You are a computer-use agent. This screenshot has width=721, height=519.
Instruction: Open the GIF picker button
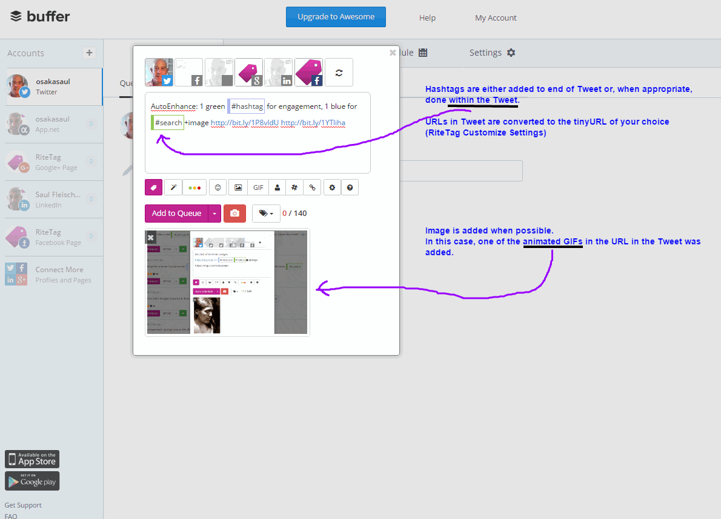pyautogui.click(x=259, y=188)
